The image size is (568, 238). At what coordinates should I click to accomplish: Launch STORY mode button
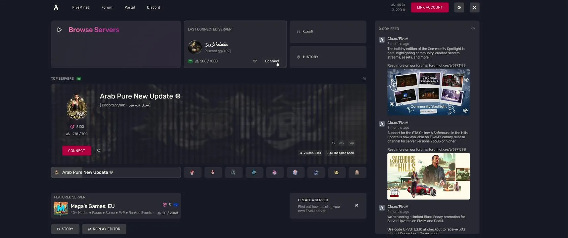(x=65, y=229)
